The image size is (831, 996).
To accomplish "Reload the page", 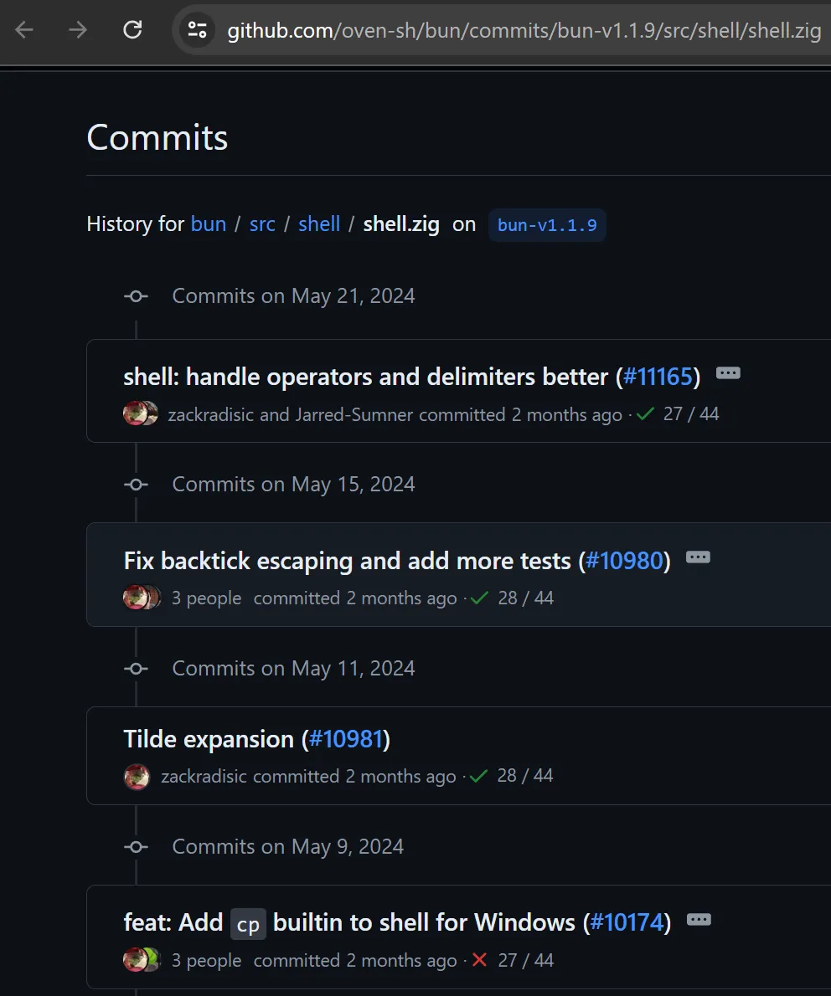I will pyautogui.click(x=132, y=31).
